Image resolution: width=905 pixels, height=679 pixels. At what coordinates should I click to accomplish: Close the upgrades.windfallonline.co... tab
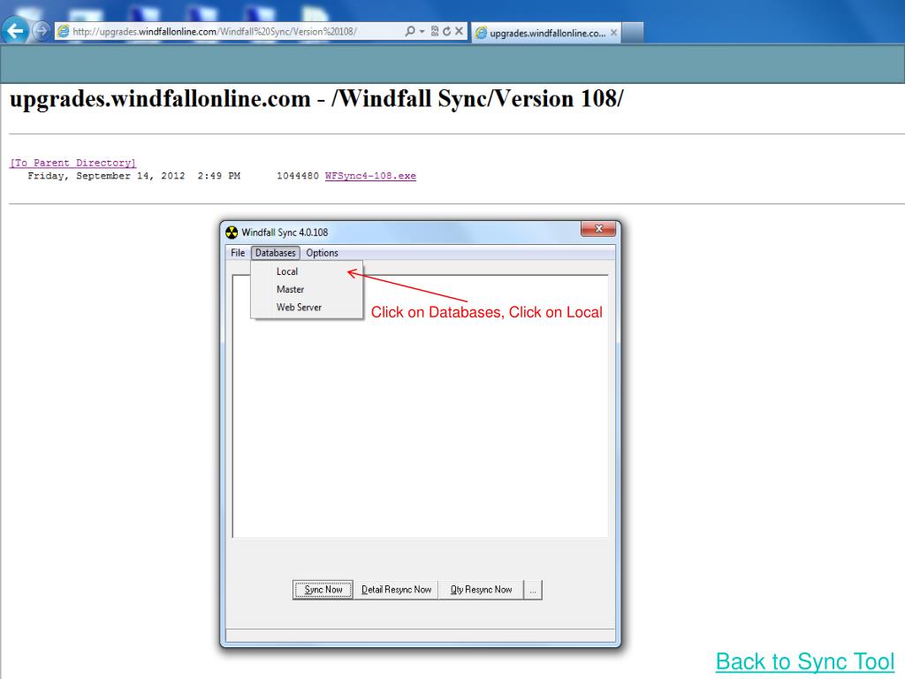click(x=614, y=33)
